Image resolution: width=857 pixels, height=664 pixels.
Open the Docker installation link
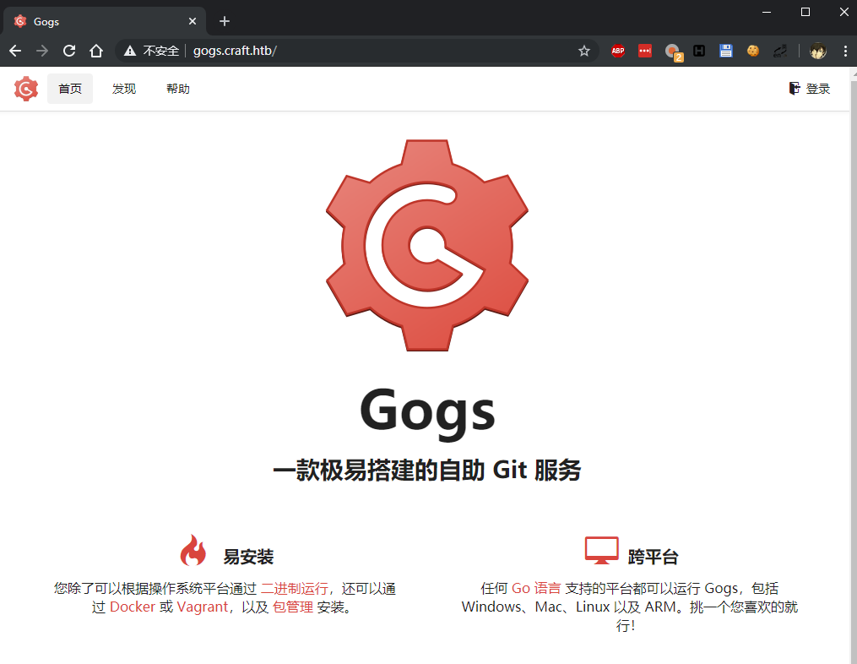(131, 607)
